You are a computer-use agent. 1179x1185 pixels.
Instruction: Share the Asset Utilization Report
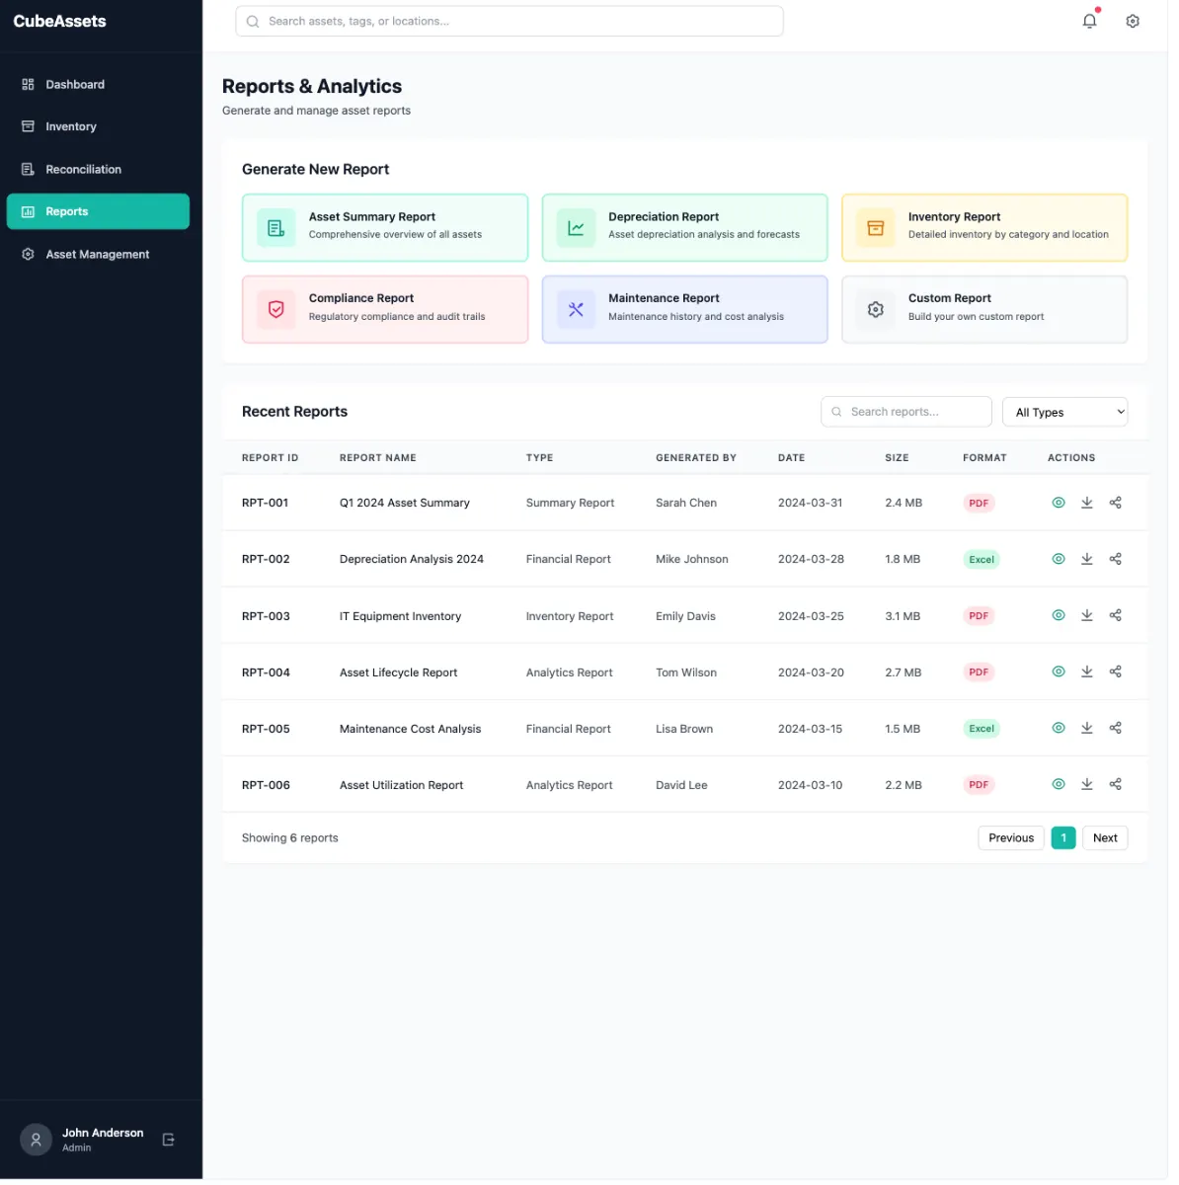1115,784
